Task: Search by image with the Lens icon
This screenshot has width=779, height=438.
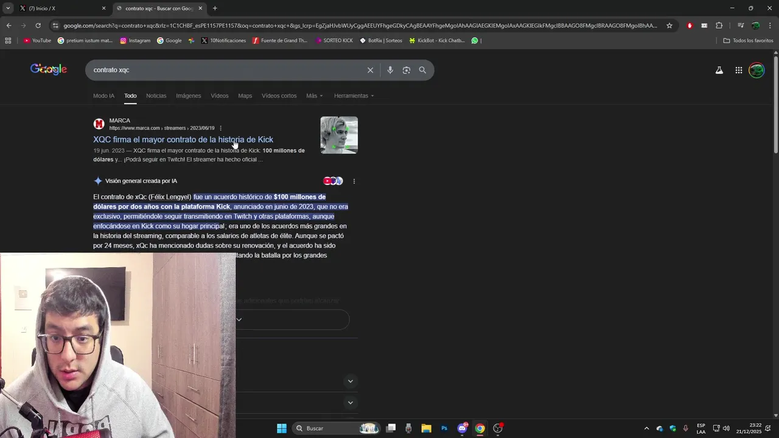Action: tap(407, 70)
